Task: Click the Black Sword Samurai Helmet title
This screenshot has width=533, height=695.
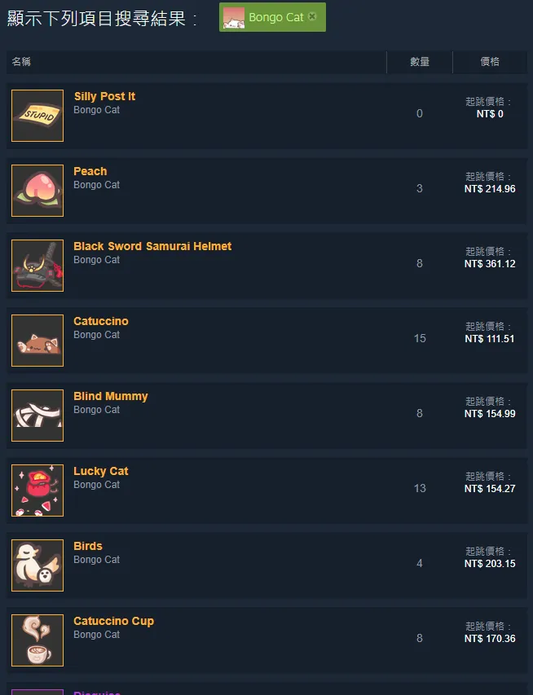Action: pyautogui.click(x=152, y=246)
